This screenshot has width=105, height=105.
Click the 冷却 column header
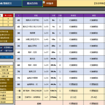coord(53,15)
